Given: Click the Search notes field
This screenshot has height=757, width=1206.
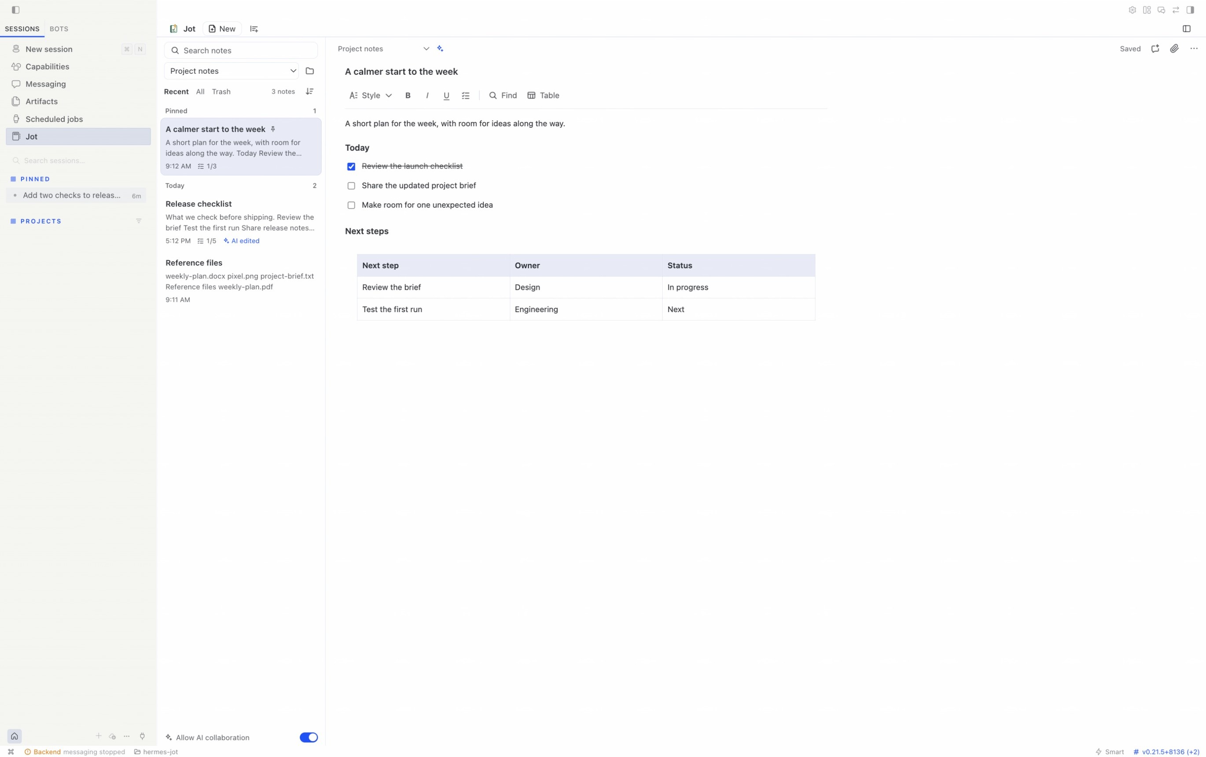Looking at the screenshot, I should (241, 50).
